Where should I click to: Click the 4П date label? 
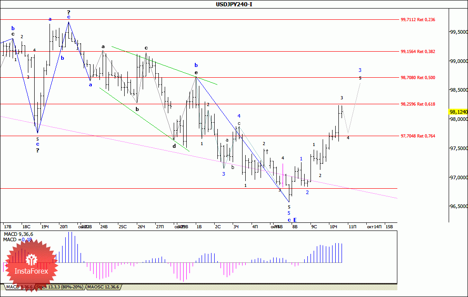pyautogui.click(x=255, y=227)
